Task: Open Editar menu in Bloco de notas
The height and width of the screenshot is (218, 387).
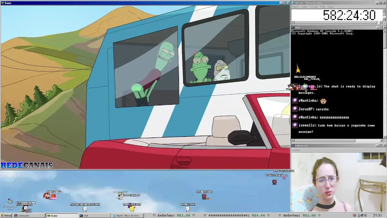Action: click(304, 7)
